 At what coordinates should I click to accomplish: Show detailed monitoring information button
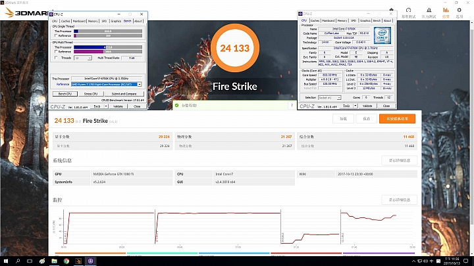[400, 200]
